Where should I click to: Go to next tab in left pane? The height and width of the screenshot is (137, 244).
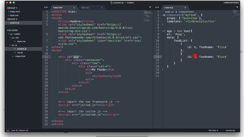click(x=47, y=7)
